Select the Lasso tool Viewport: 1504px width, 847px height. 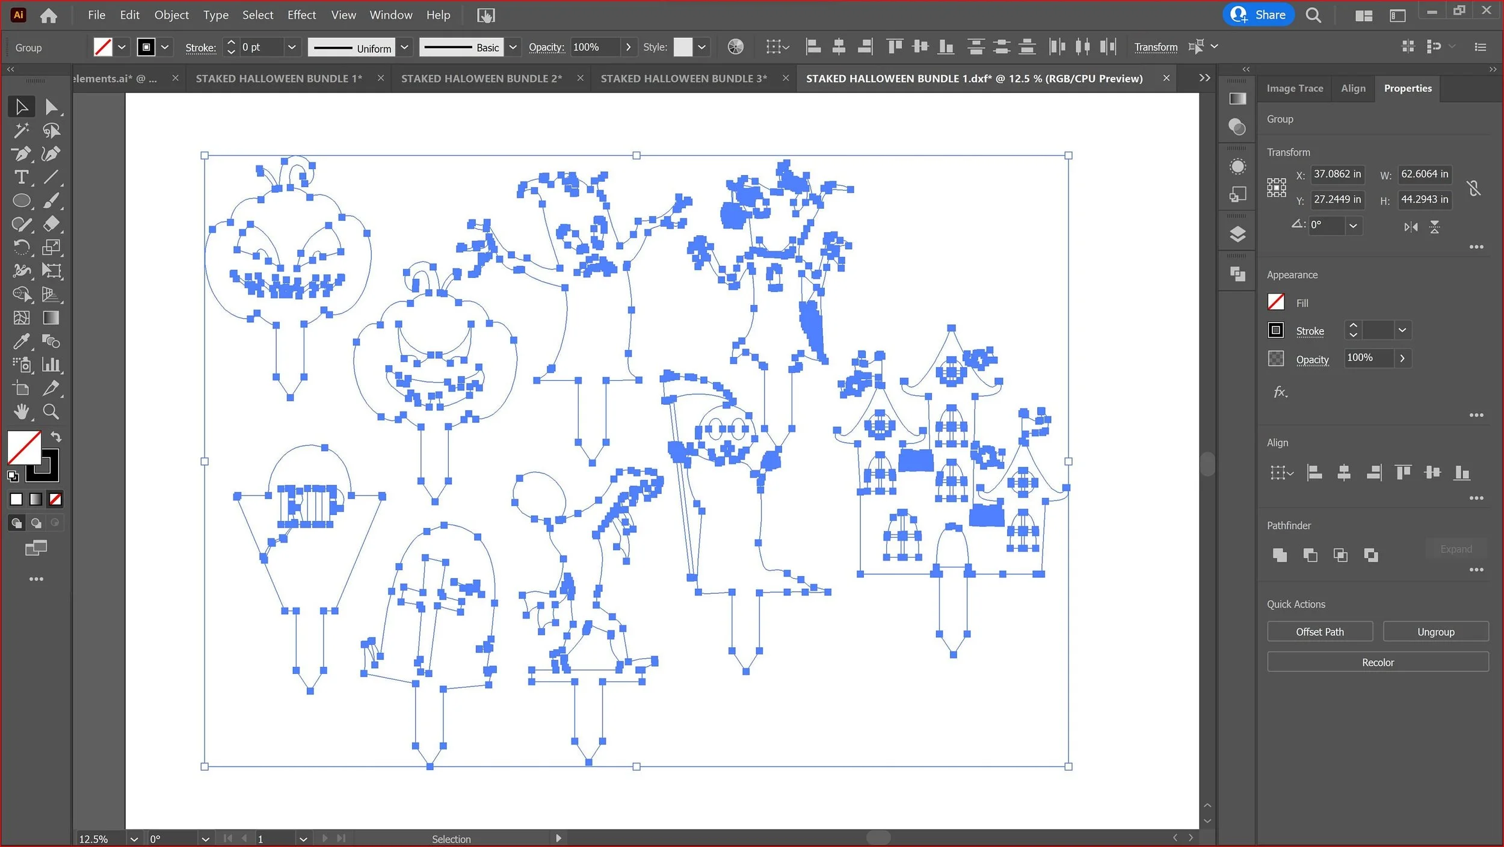coord(51,131)
